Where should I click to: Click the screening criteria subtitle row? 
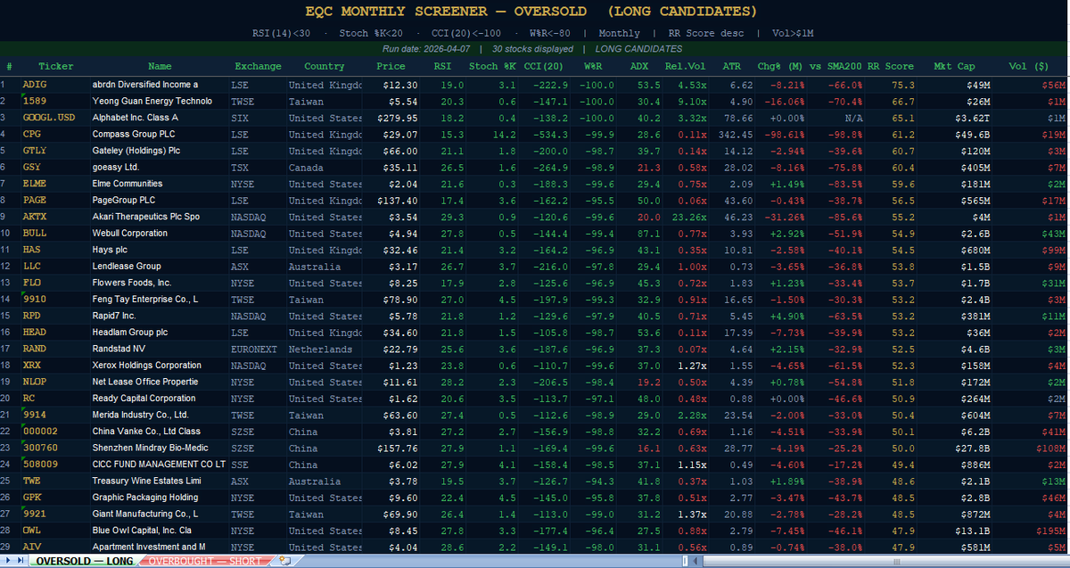click(x=531, y=33)
